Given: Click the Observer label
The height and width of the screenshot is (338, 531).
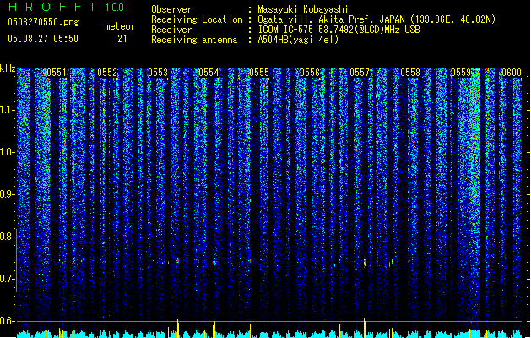Looking at the screenshot, I should 171,9.
